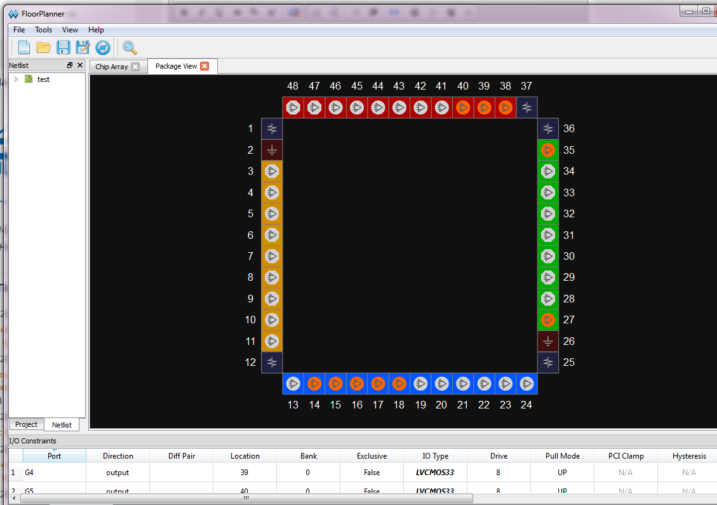Switch to the Project tab
The height and width of the screenshot is (505, 717).
[x=27, y=424]
